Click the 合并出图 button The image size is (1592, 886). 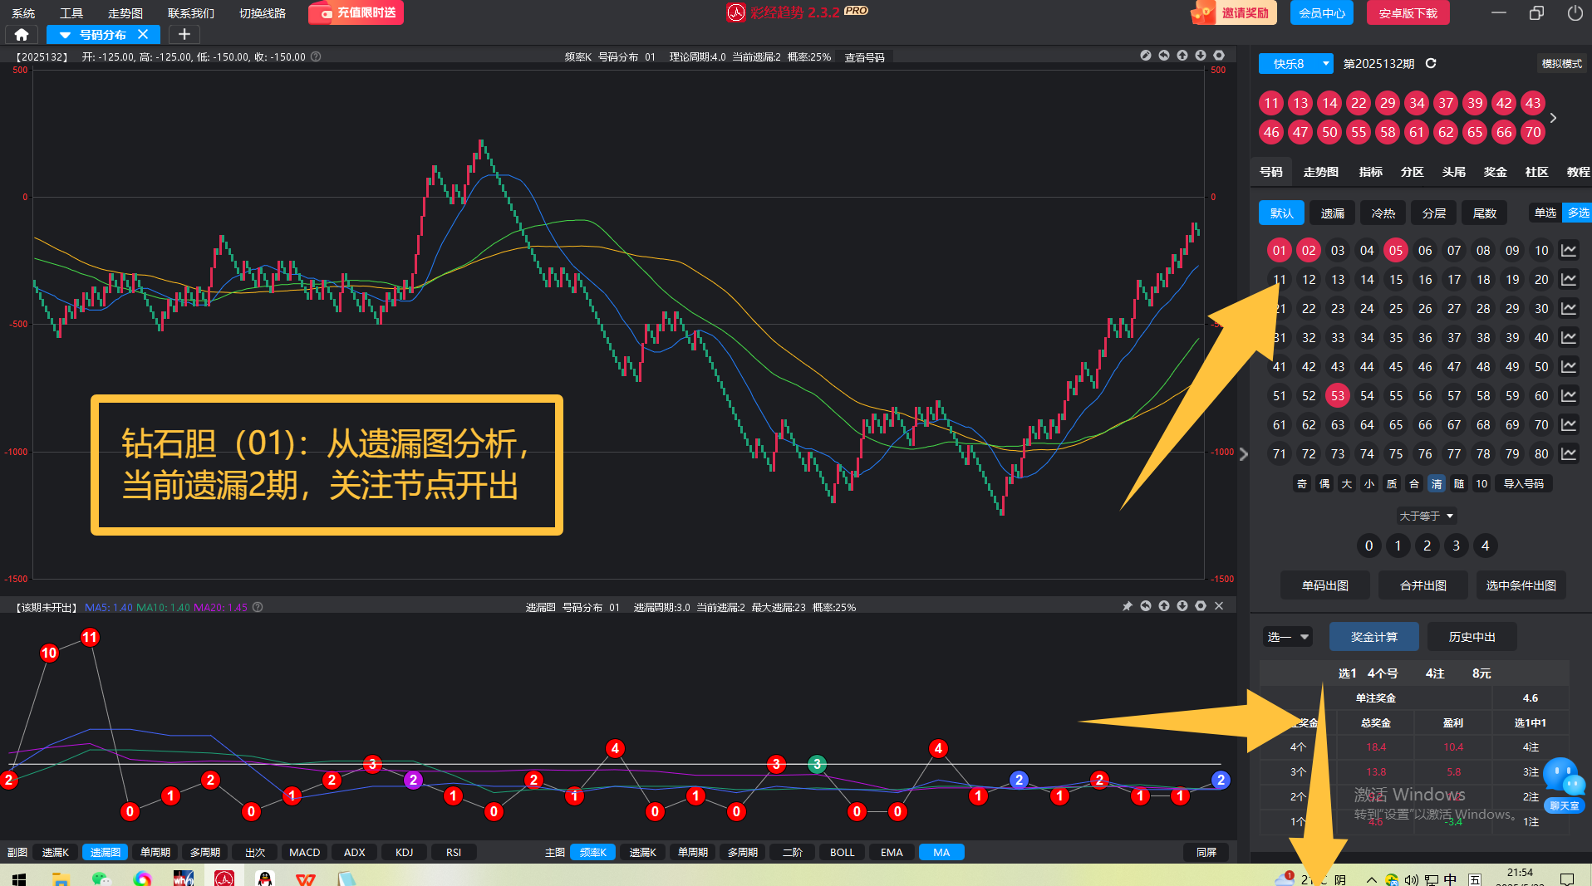[x=1423, y=585]
